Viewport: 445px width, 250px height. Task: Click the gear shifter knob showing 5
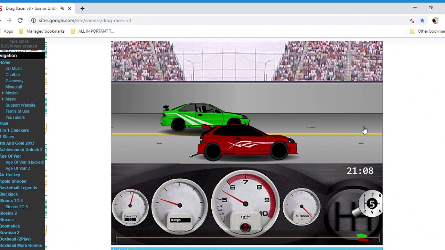coord(372,204)
